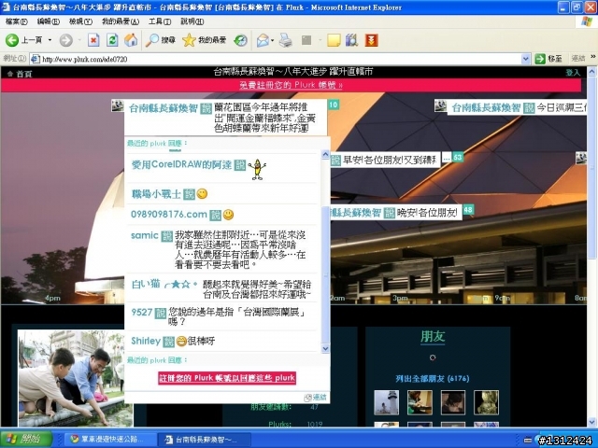Open the 晚安!各位朋友 plurk on timeline
Viewport: 598px width, 448px height.
427,213
